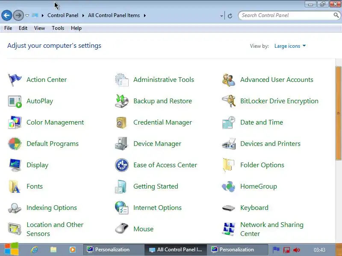Click the Ease of Access Center icon

[122, 165]
